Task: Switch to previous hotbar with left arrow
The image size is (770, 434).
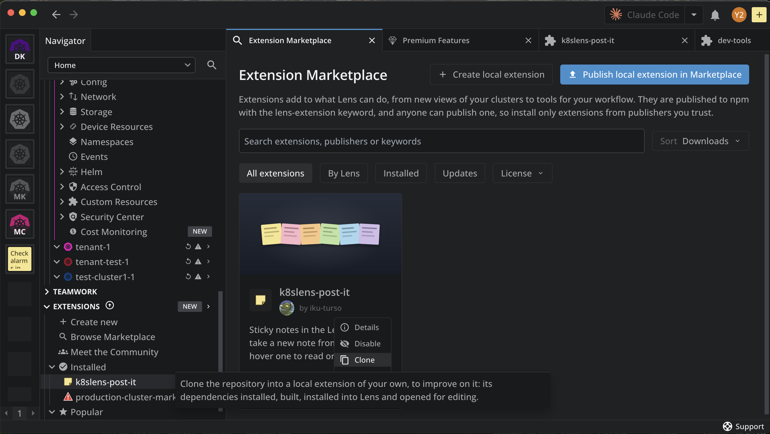Action: click(6, 413)
